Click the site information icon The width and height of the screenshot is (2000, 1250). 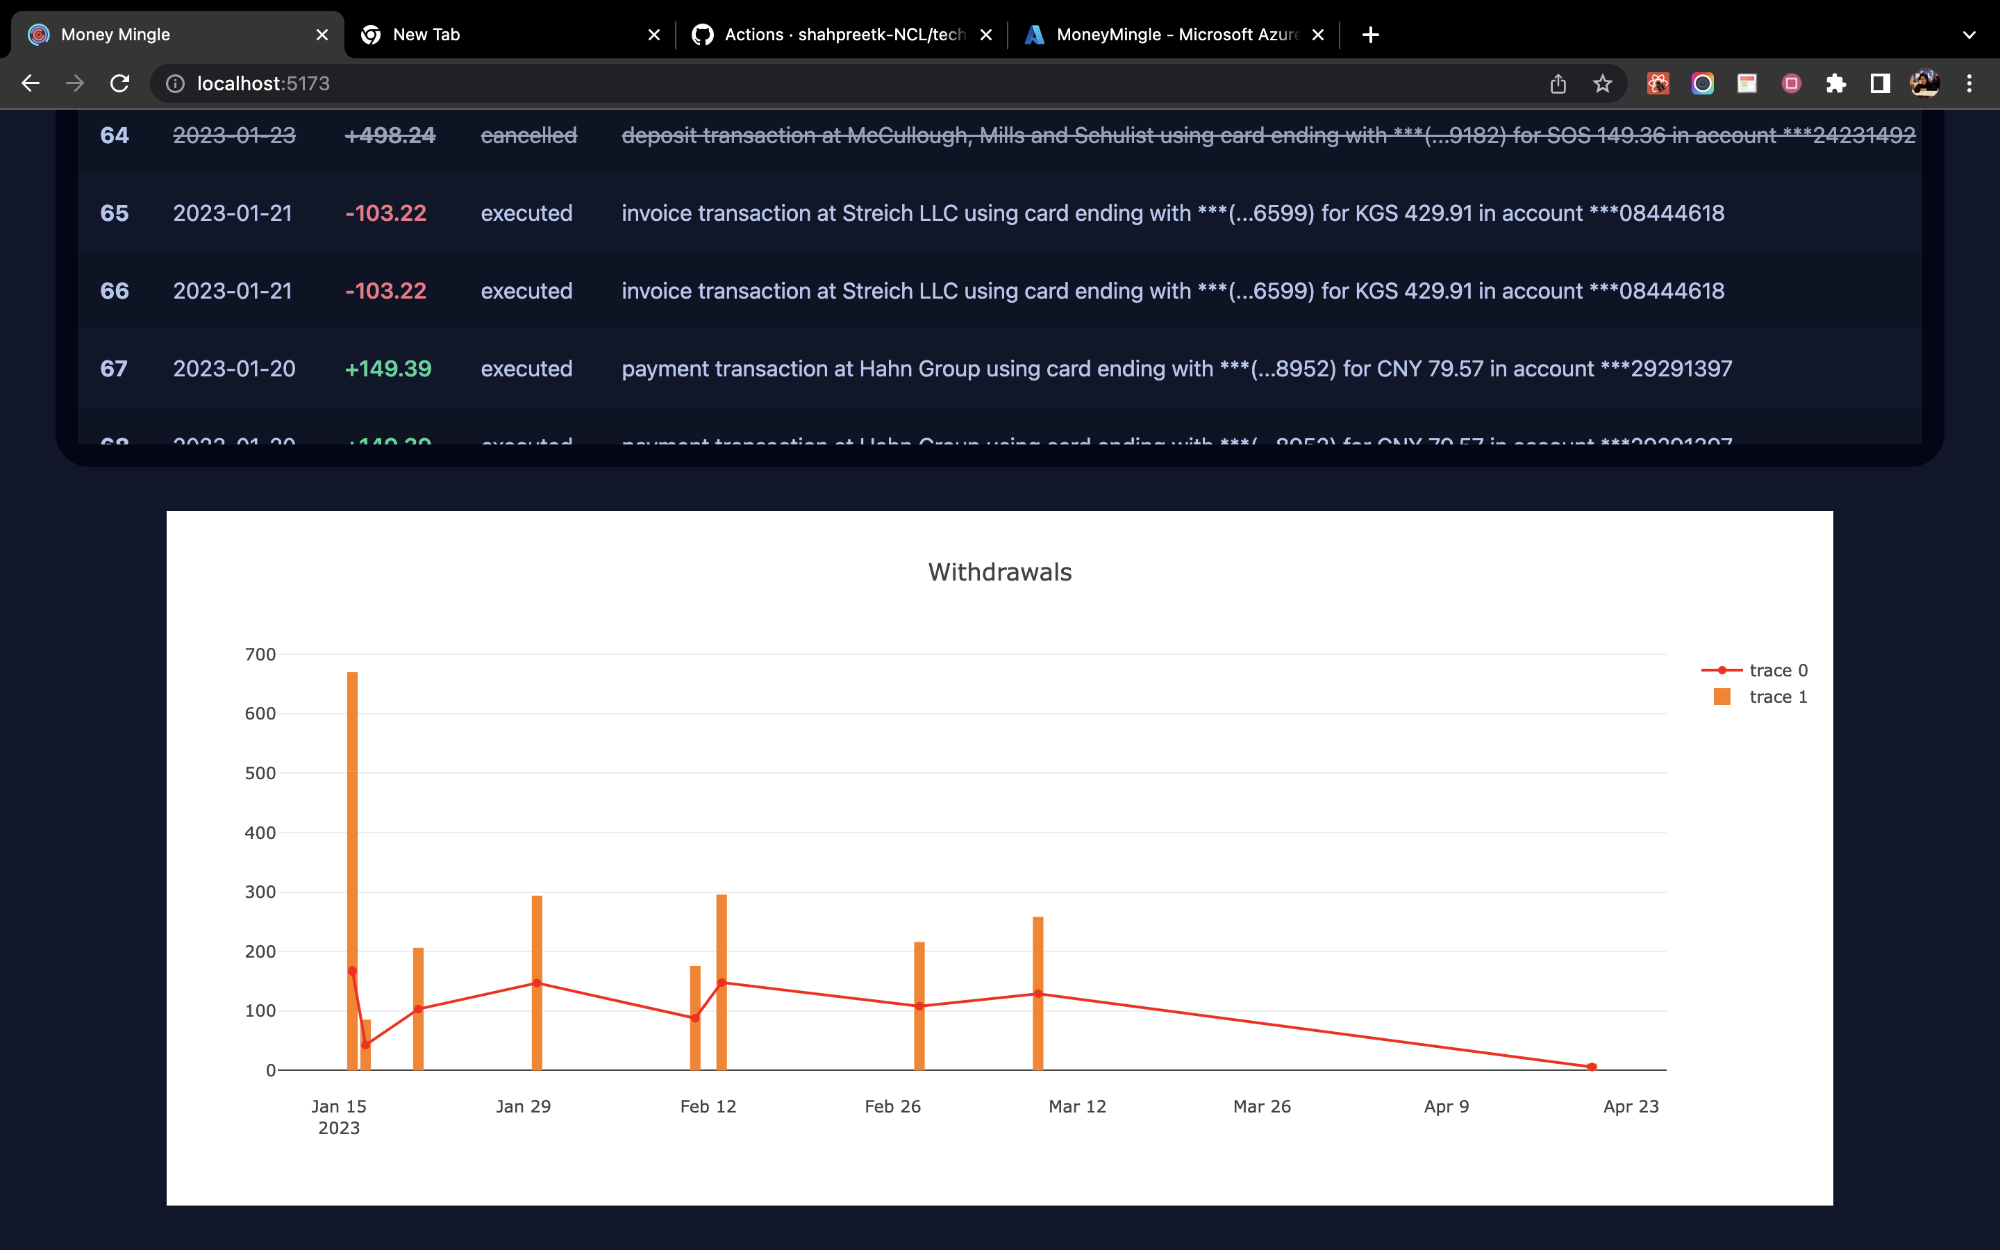[175, 83]
